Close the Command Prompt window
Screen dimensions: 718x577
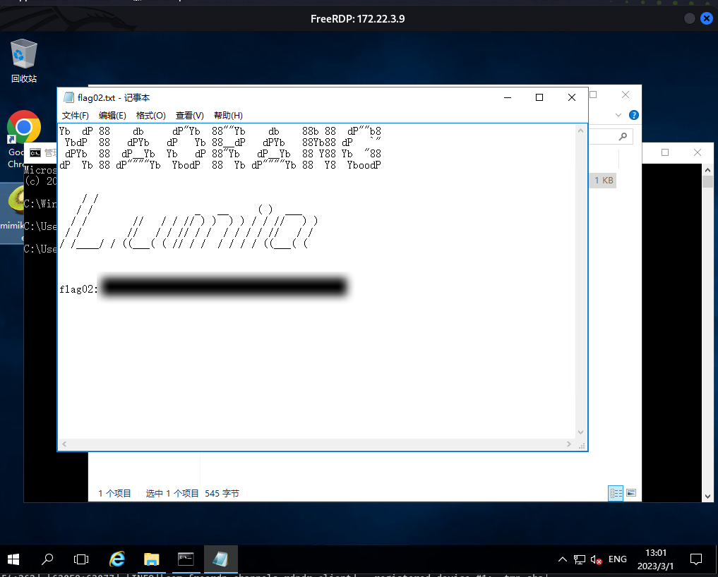pos(698,152)
